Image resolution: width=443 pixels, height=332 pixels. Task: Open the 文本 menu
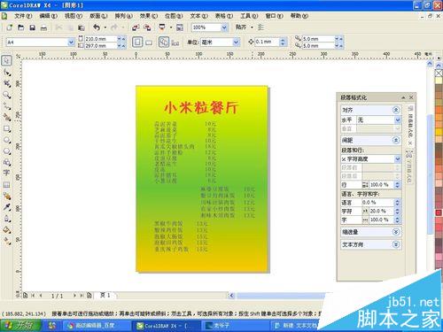pyautogui.click(x=198, y=16)
